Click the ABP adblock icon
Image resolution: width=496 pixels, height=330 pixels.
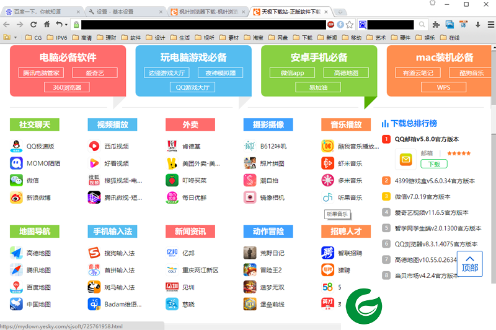[x=331, y=24]
